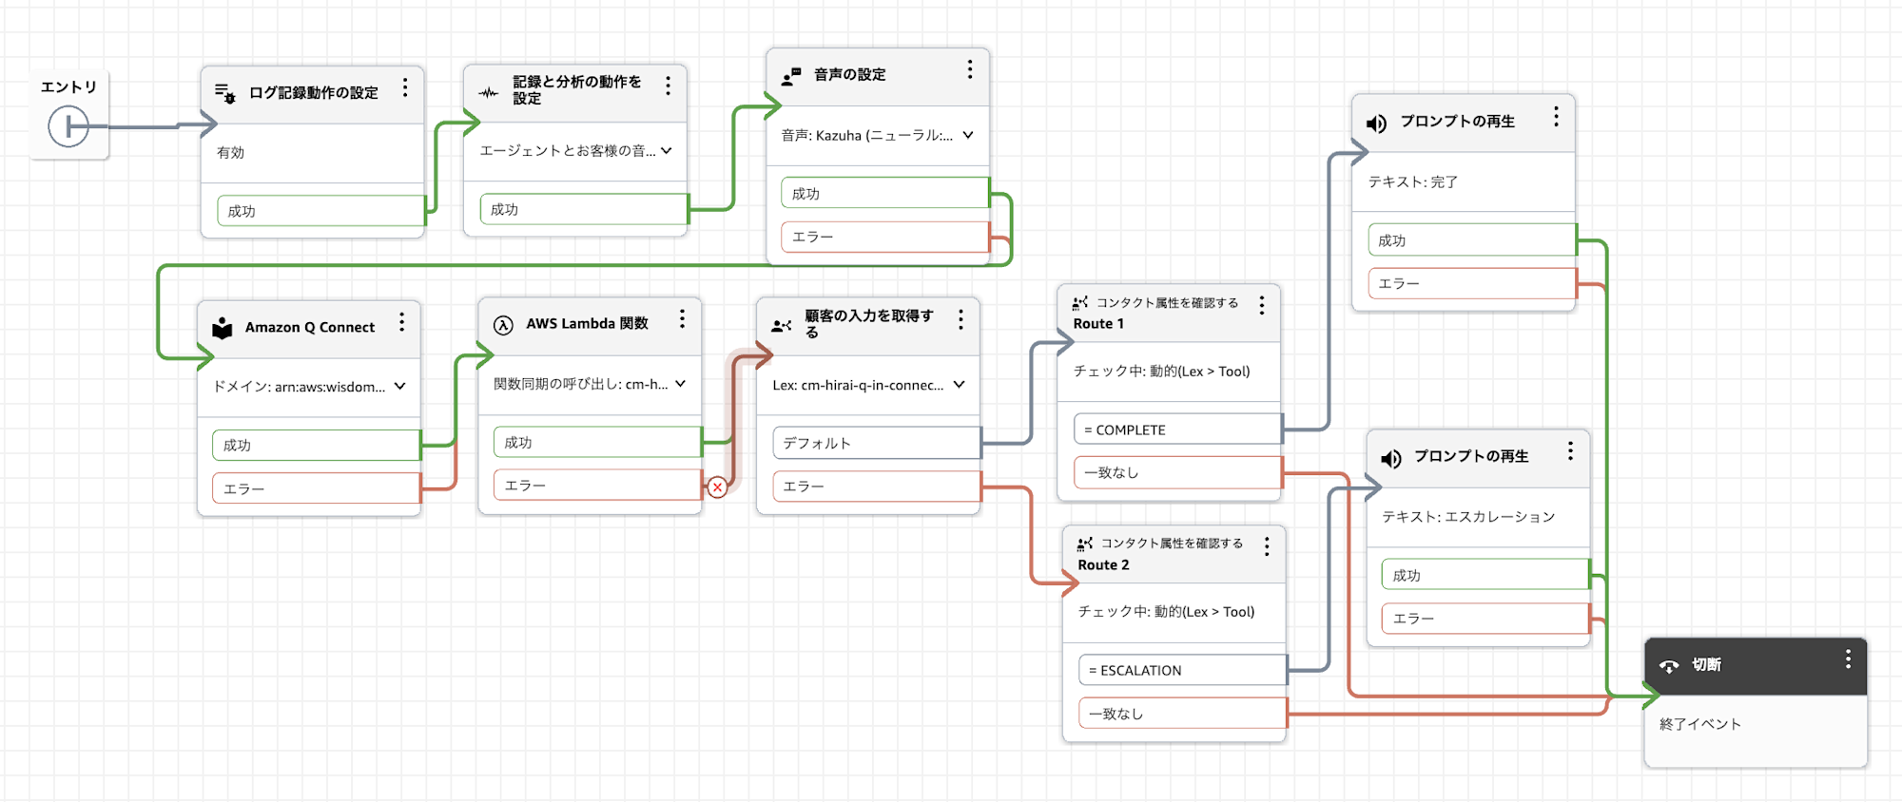Click チェック中: 動的(Lex > Tool) in Route 2

pyautogui.click(x=1166, y=611)
